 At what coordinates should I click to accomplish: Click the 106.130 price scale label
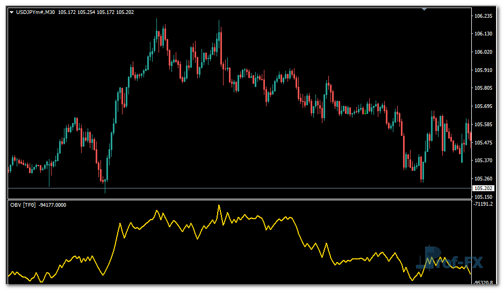pyautogui.click(x=484, y=34)
